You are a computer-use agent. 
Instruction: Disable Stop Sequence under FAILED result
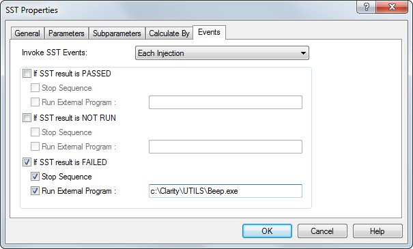coord(35,177)
